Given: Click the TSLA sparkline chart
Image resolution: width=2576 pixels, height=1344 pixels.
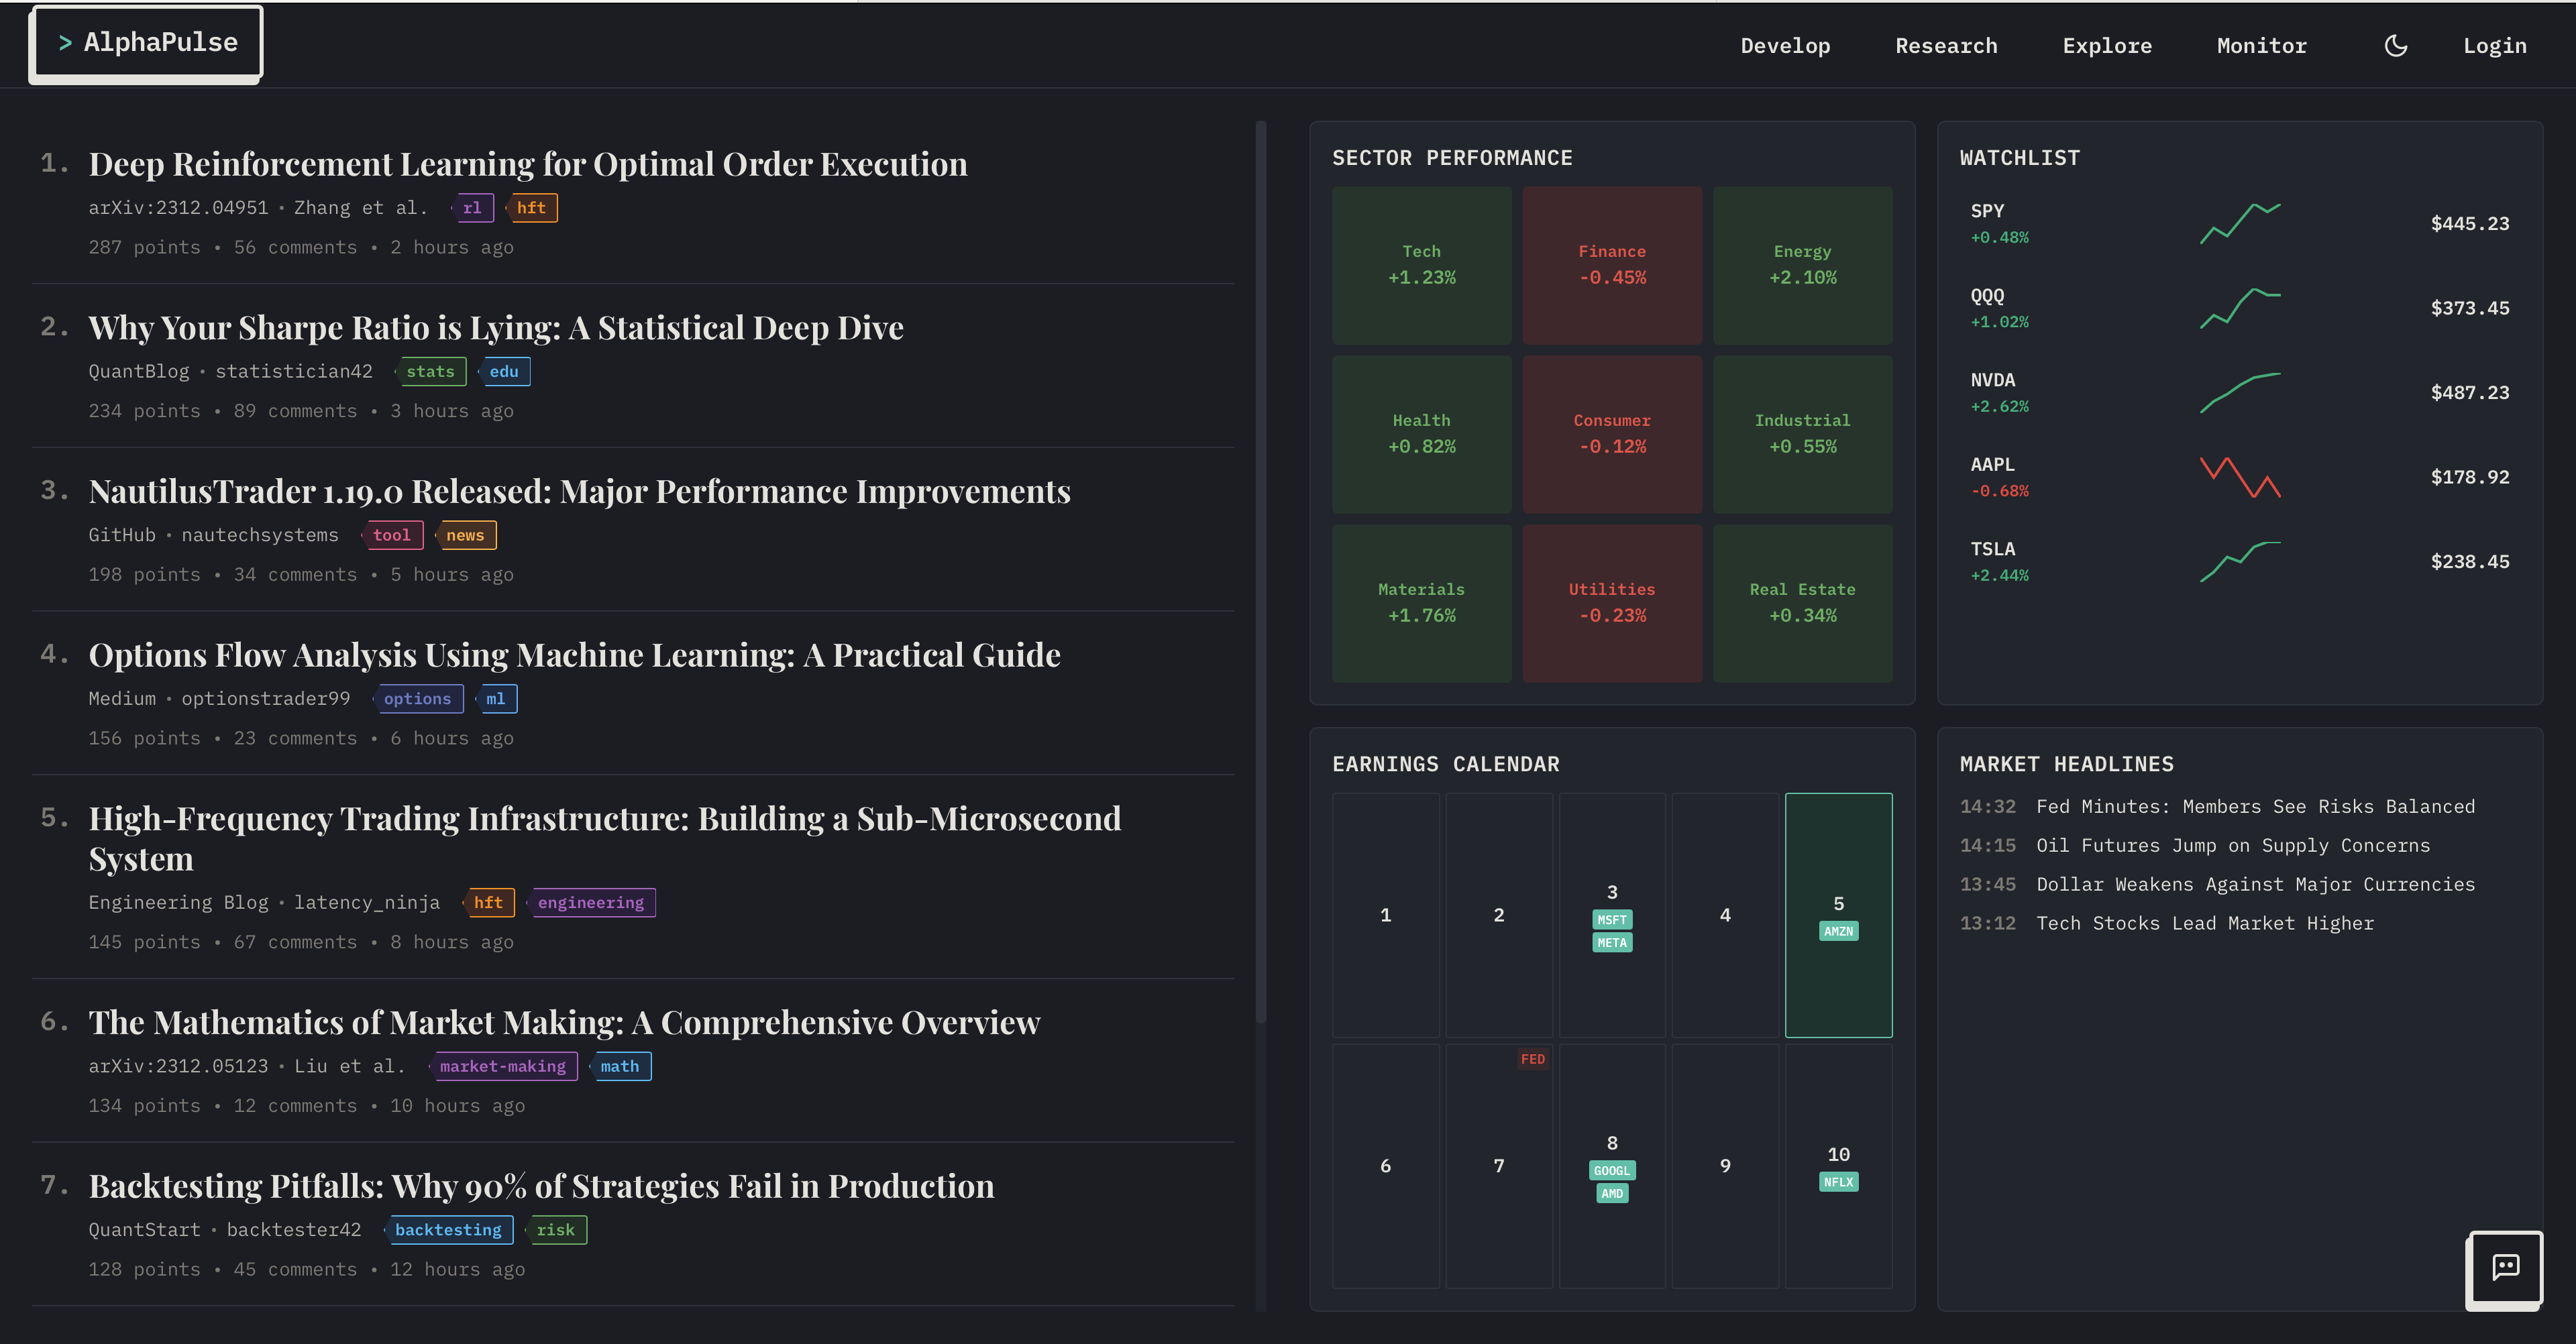Looking at the screenshot, I should coord(2240,561).
